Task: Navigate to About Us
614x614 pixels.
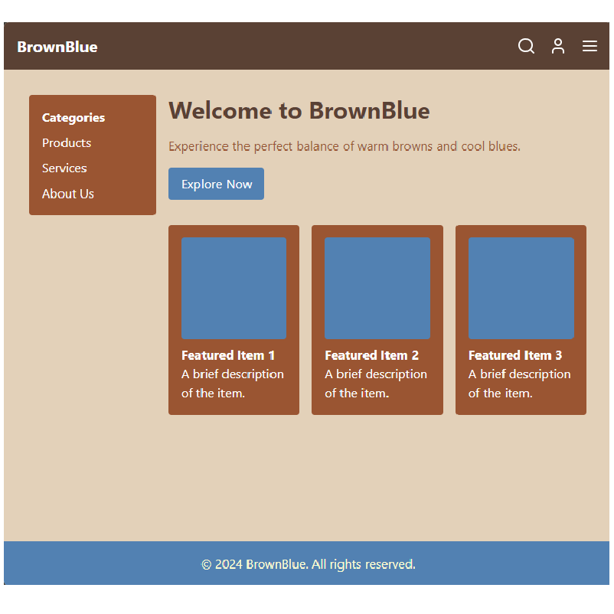Action: pos(67,194)
